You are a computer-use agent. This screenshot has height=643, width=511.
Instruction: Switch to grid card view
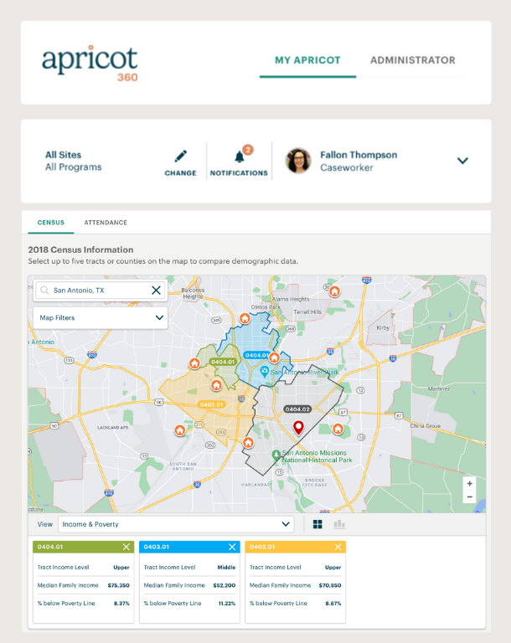coord(317,525)
